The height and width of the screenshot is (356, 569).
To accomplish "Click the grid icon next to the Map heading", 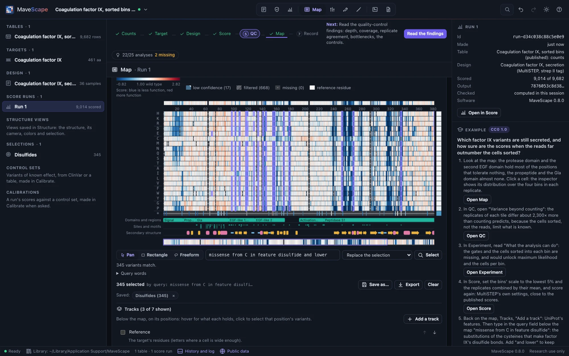I will click(115, 69).
